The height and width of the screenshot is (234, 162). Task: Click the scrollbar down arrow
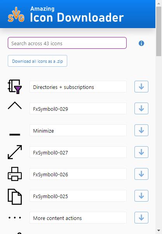pos(159,231)
